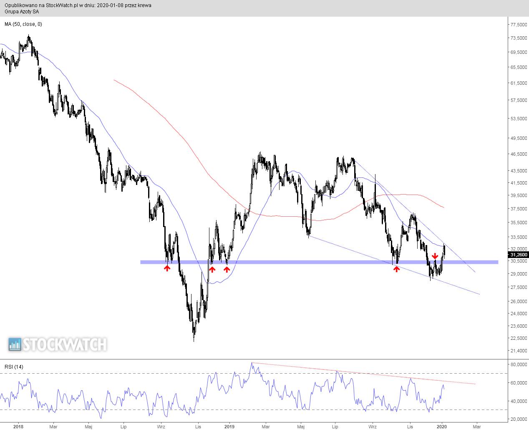
Task: Click the 46,5000 price axis label
Action: tap(519, 154)
